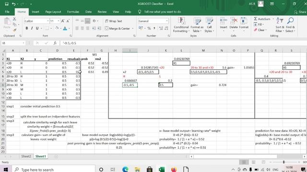Open the View tab

(116, 12)
